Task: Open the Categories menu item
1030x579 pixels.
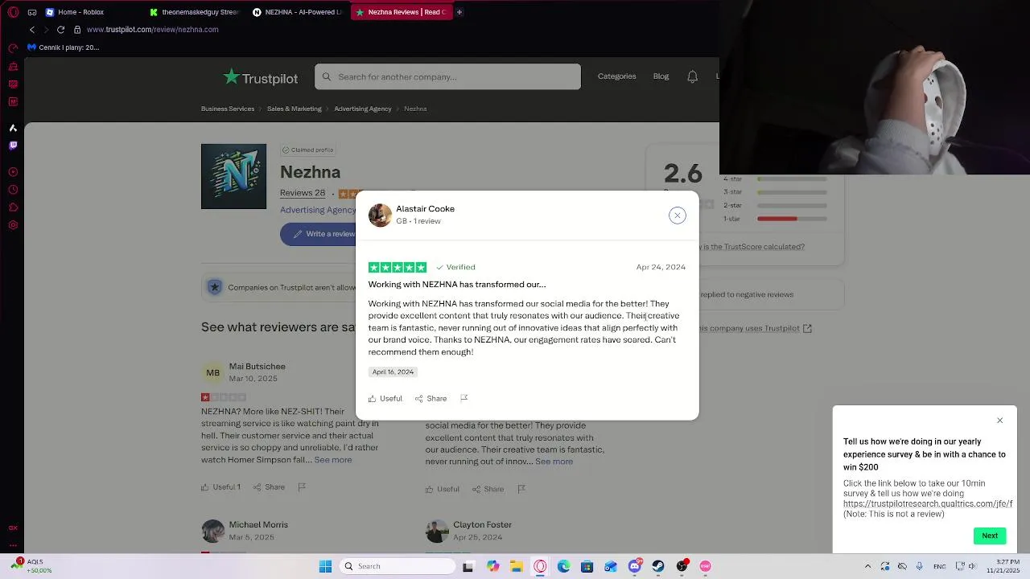Action: 616,76
